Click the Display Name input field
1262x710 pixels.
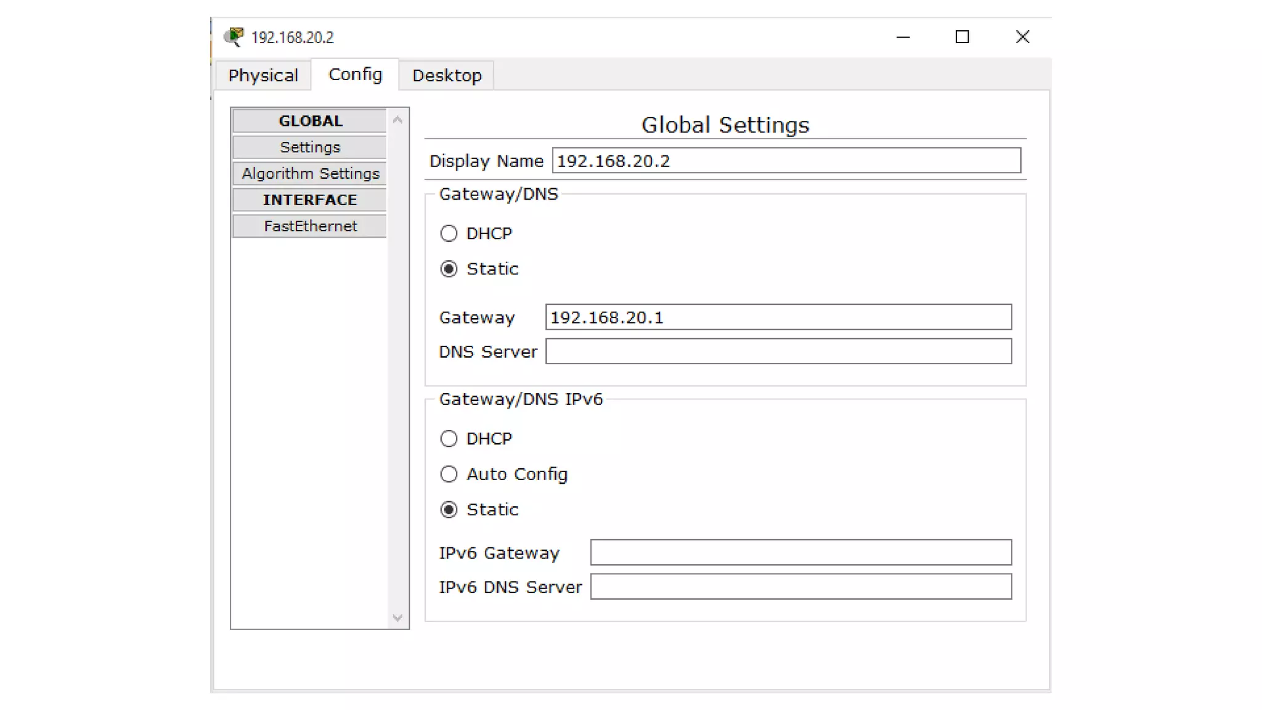pos(786,161)
